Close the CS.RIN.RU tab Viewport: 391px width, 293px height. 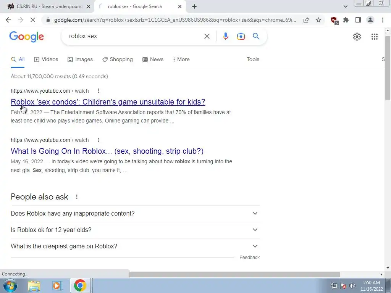click(x=88, y=7)
